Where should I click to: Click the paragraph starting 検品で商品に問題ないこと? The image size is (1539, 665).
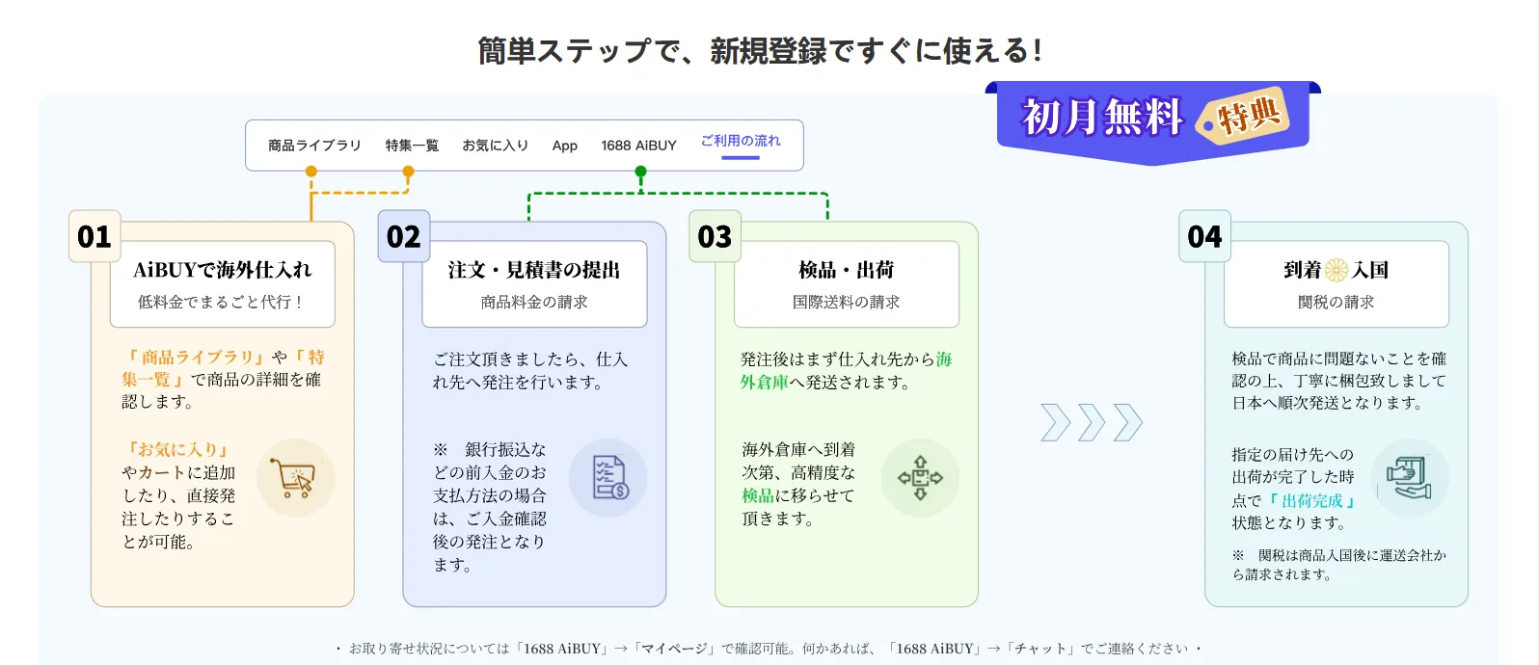point(1338,381)
